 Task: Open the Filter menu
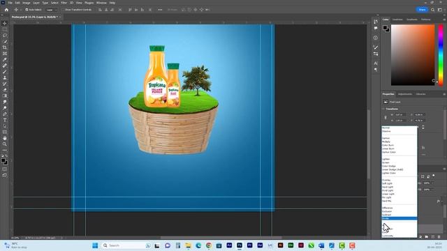coord(64,3)
